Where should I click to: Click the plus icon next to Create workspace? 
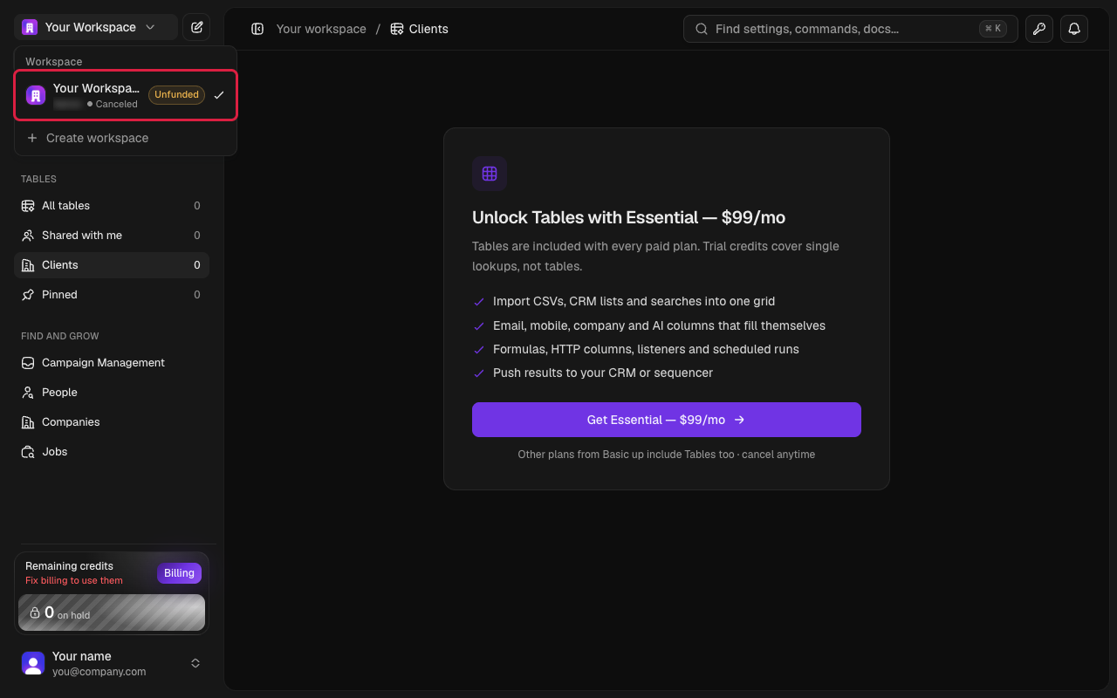click(32, 138)
